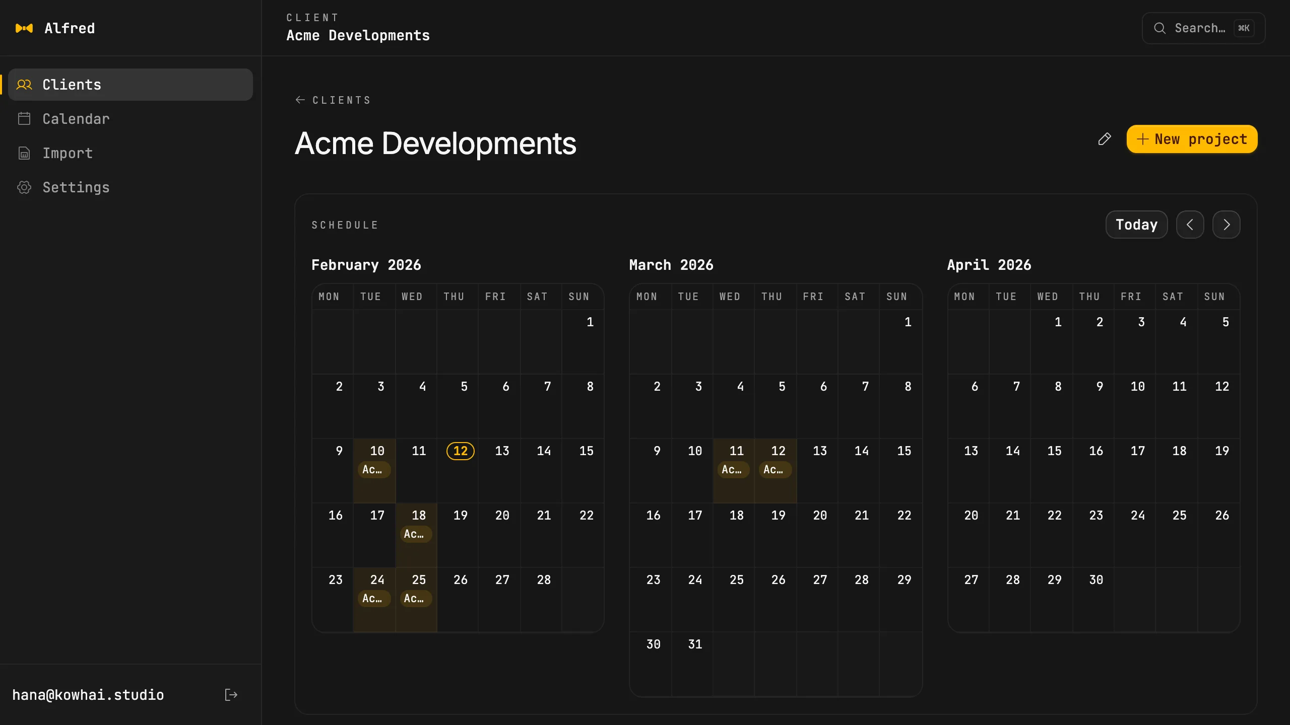Go to Import page in sidebar
1290x725 pixels.
click(131, 153)
